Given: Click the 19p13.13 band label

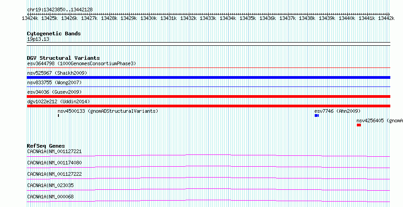Looking at the screenshot, I should point(38,39).
